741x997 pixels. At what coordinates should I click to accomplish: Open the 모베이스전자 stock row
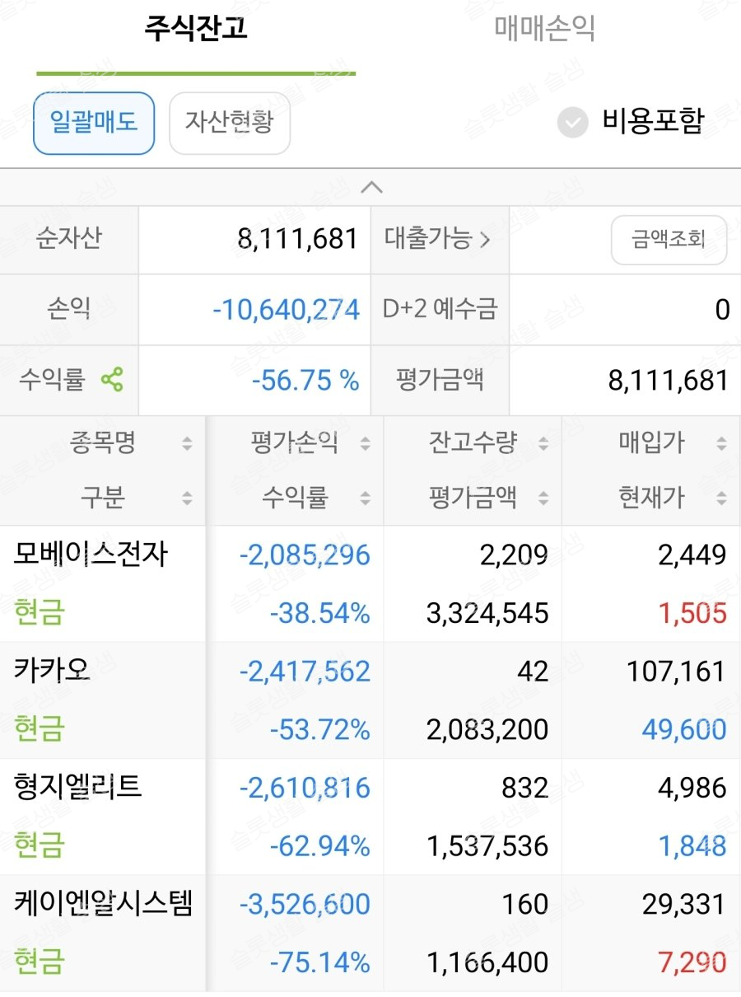click(x=370, y=584)
